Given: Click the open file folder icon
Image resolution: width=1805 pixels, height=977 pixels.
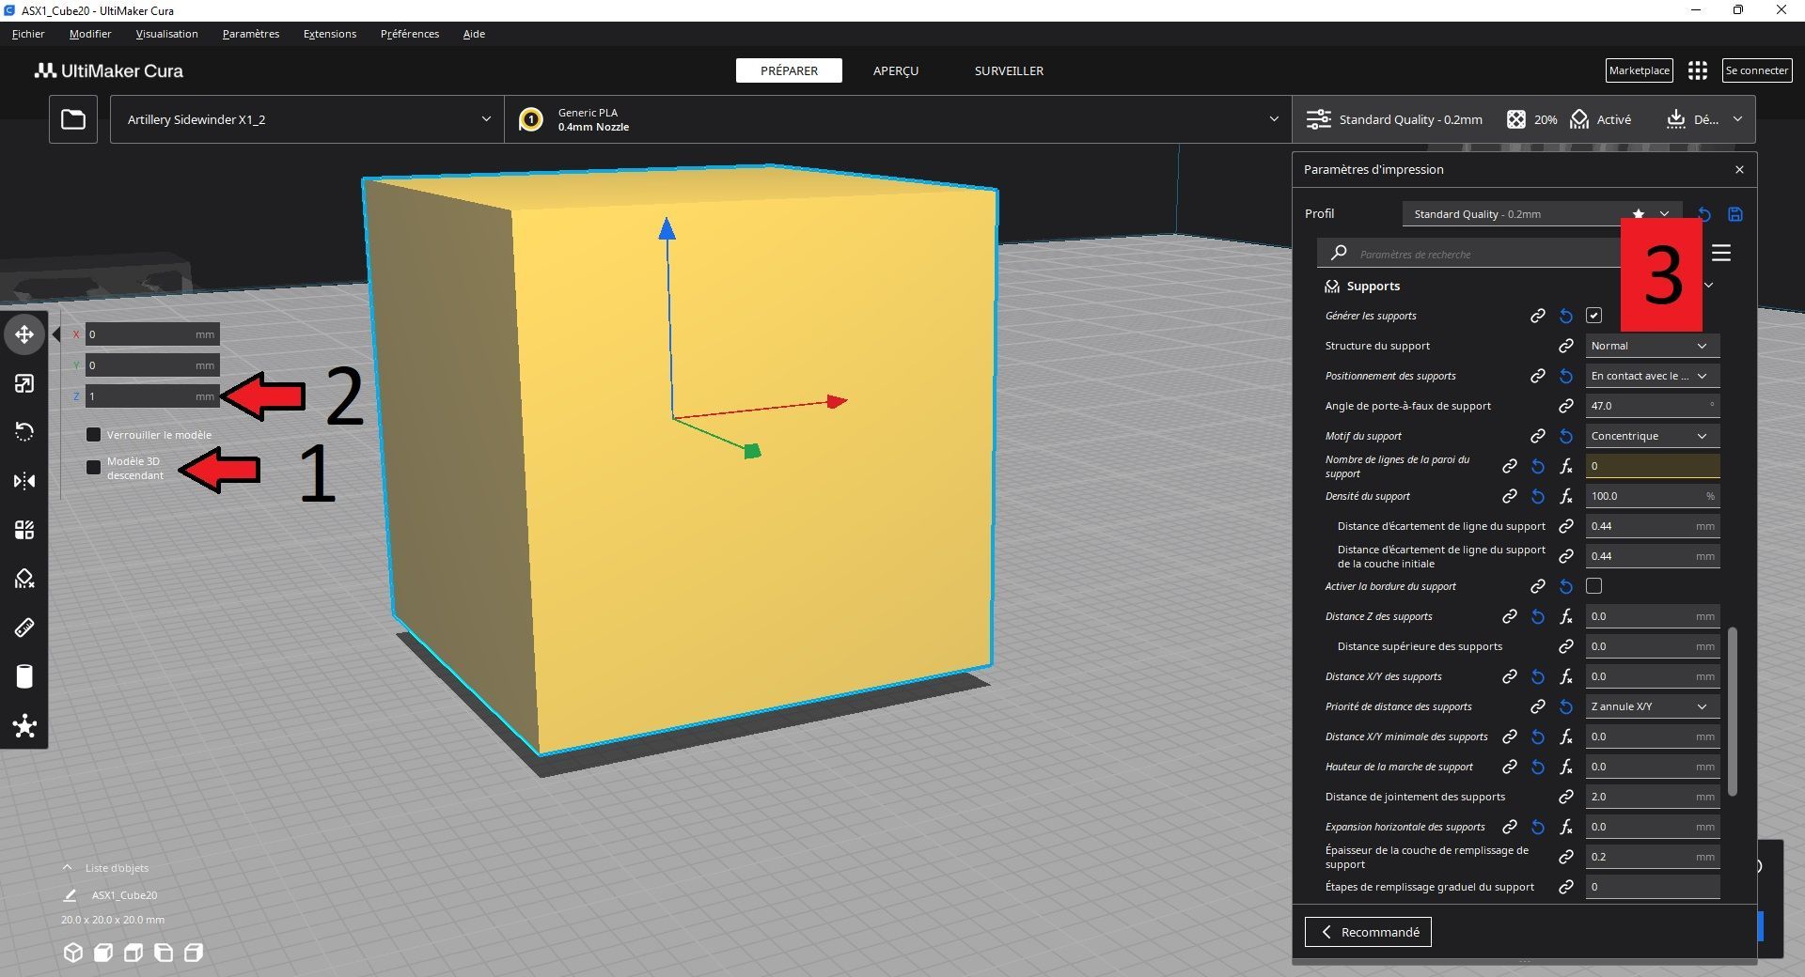Looking at the screenshot, I should click(73, 119).
